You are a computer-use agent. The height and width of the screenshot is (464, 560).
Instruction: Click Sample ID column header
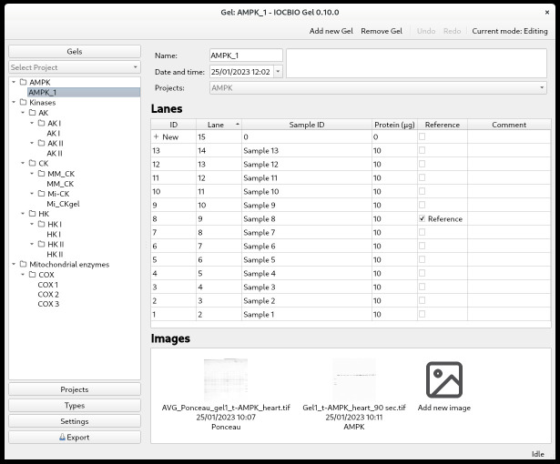coord(307,125)
